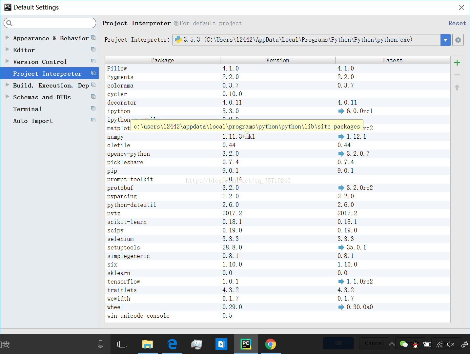Select Terminal in settings tree
Image resolution: width=470 pixels, height=354 pixels.
(50, 109)
